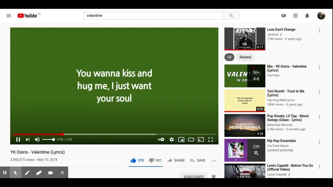Toggle the autoplay switch in player
This screenshot has width=333, height=187.
[161, 139]
